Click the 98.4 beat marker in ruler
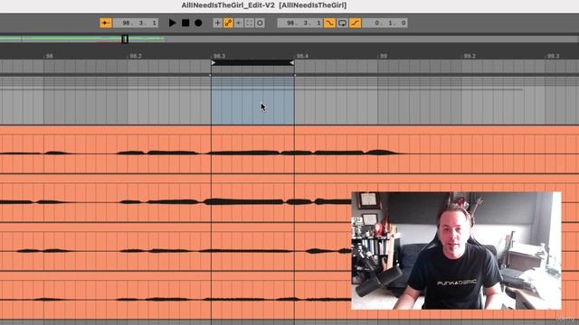Viewport: 579px width, 325px height. (302, 56)
